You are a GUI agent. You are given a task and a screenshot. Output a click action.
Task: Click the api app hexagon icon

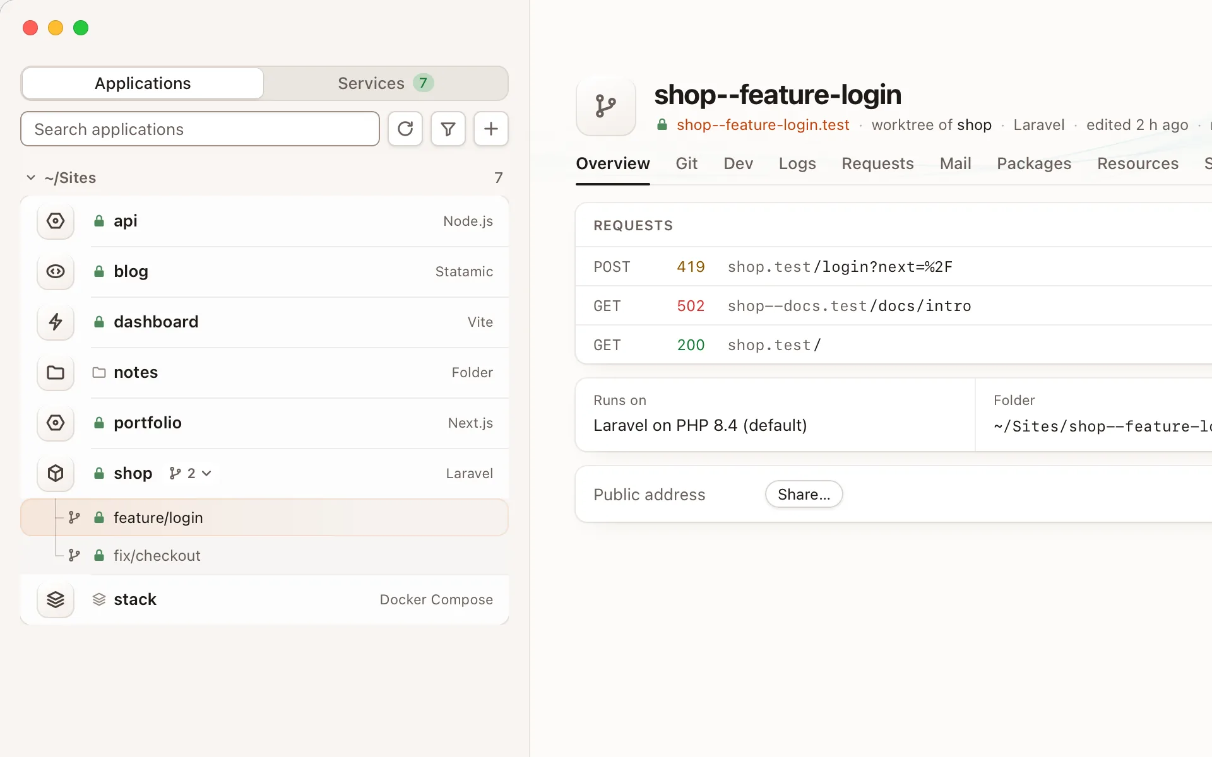56,221
